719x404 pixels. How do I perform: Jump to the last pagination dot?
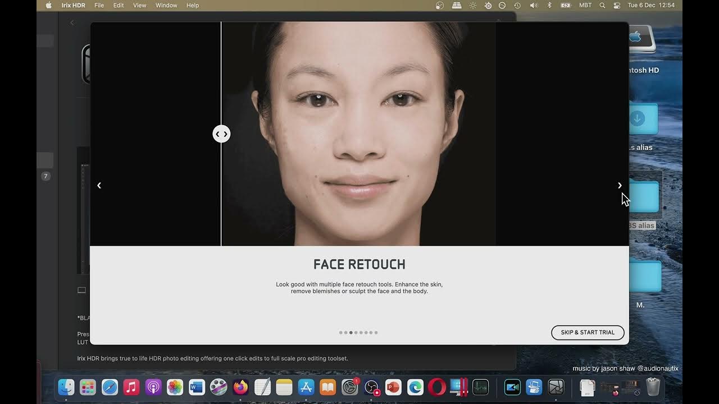(x=376, y=333)
